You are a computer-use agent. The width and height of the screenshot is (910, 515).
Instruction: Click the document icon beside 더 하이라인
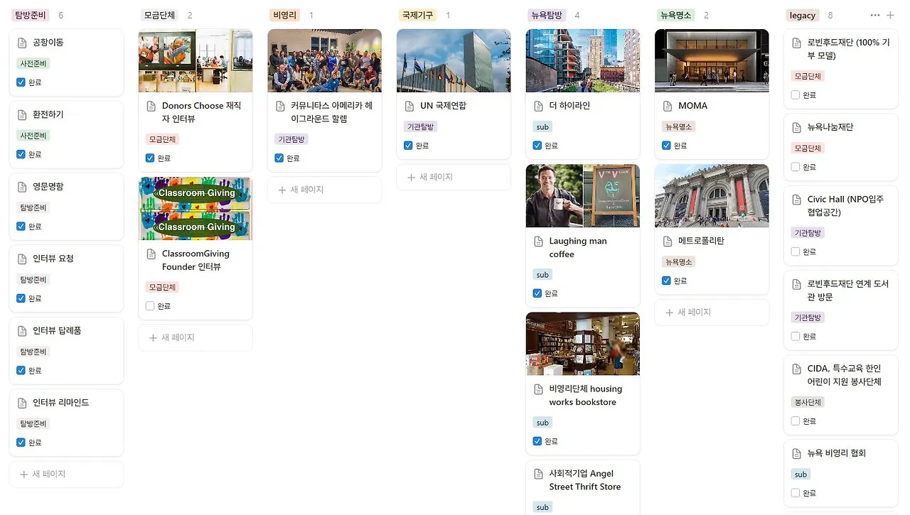click(538, 106)
